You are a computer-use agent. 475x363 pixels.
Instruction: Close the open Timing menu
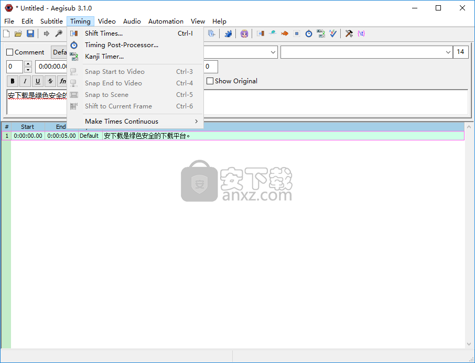(80, 21)
